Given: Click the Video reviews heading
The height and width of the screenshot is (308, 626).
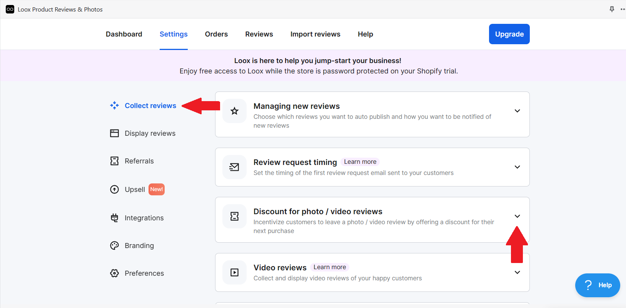Looking at the screenshot, I should [x=280, y=268].
